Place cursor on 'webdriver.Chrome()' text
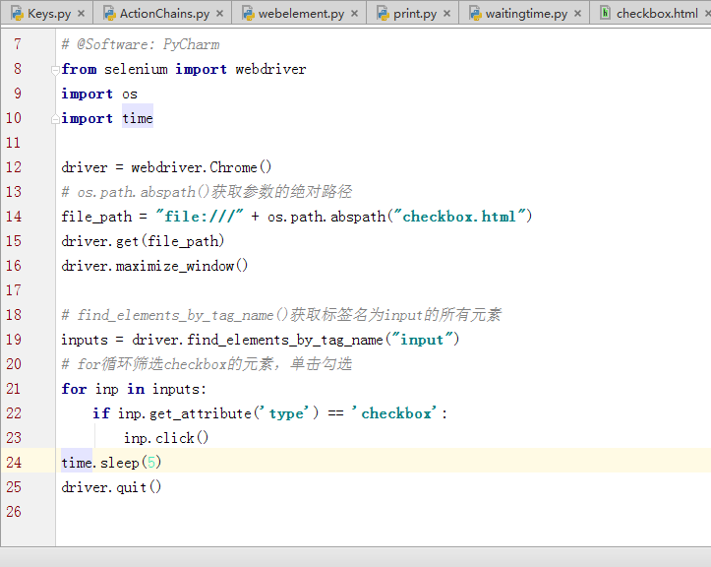This screenshot has width=711, height=567. (202, 167)
